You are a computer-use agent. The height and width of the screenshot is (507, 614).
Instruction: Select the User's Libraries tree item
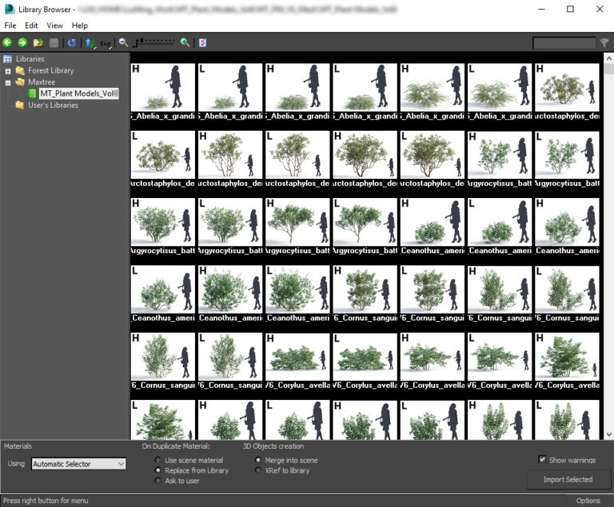(54, 105)
